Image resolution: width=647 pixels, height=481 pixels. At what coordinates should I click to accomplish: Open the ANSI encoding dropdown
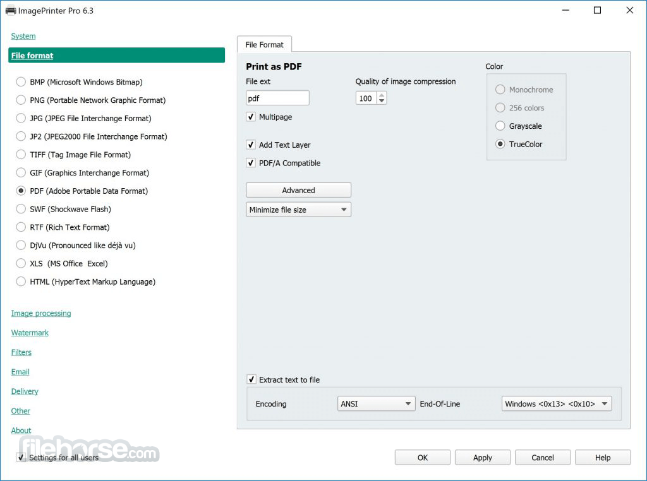(376, 404)
